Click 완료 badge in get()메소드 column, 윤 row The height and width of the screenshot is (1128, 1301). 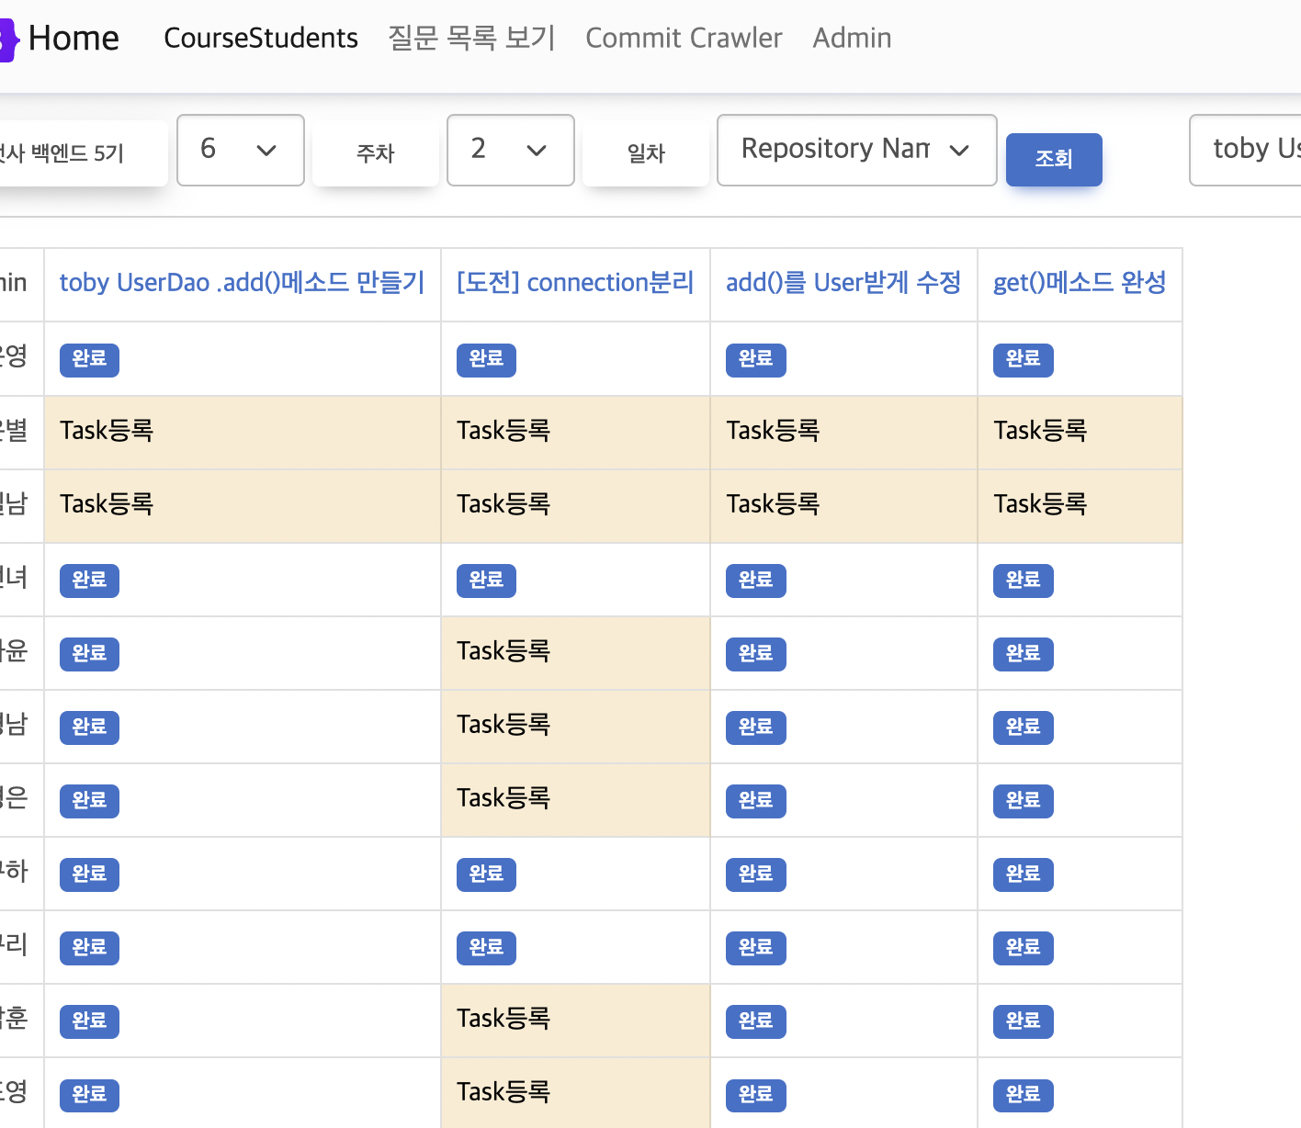point(1023,654)
